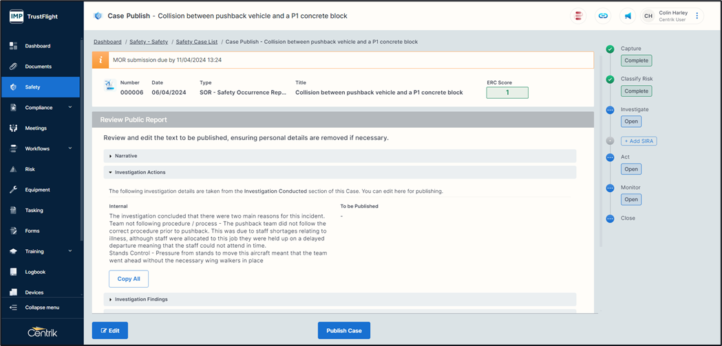Expand the Narrative section
Screen dimensions: 722x346
tap(125, 156)
